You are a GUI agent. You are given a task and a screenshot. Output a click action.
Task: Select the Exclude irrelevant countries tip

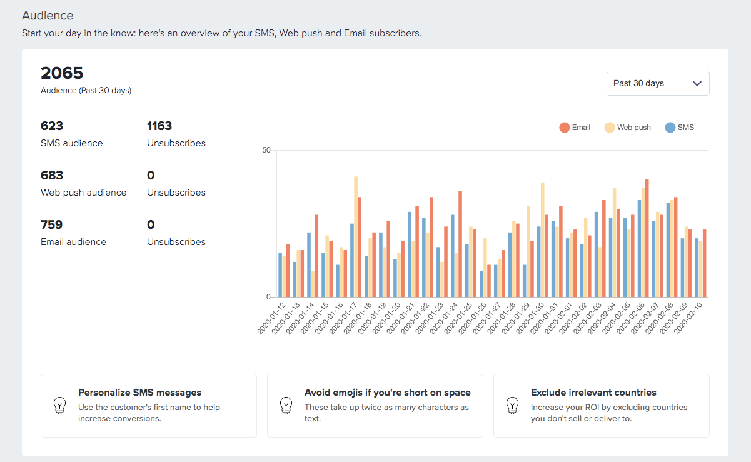pyautogui.click(x=600, y=405)
